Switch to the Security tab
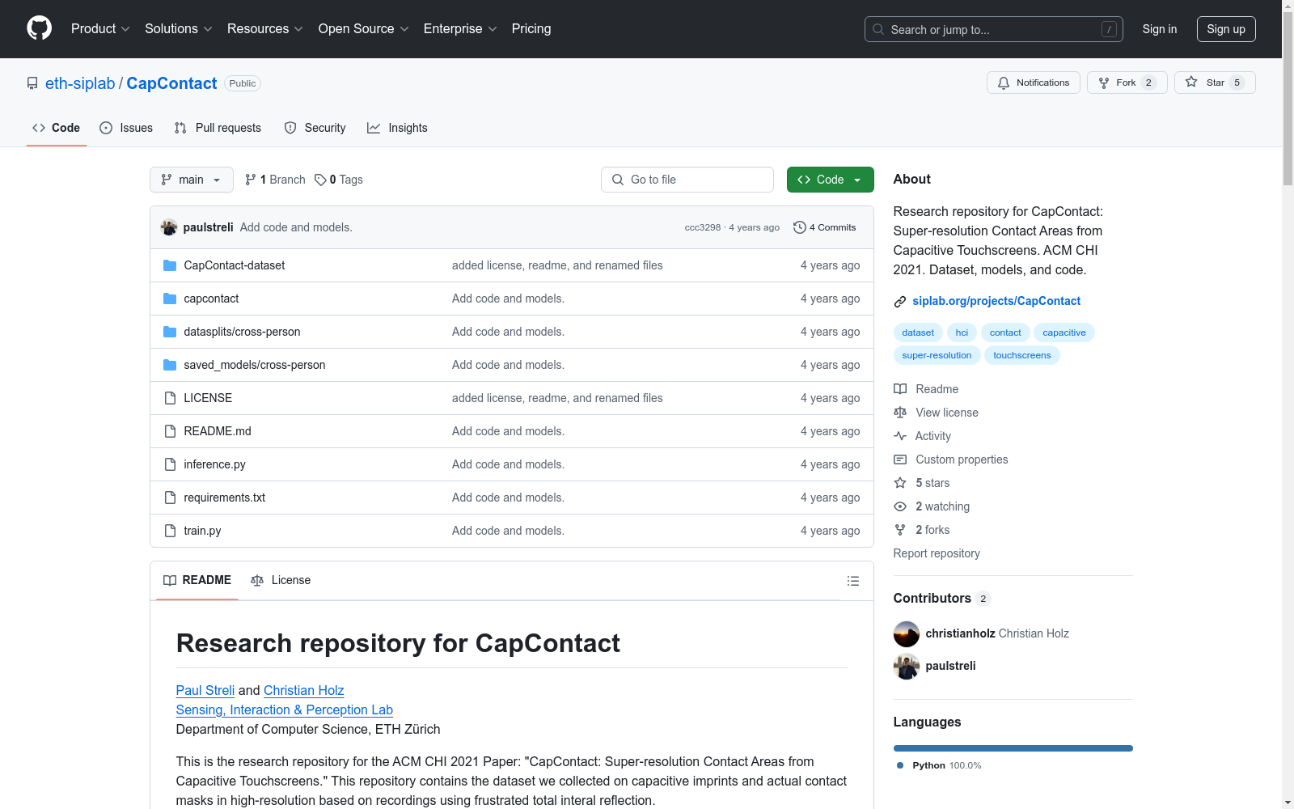 click(315, 128)
